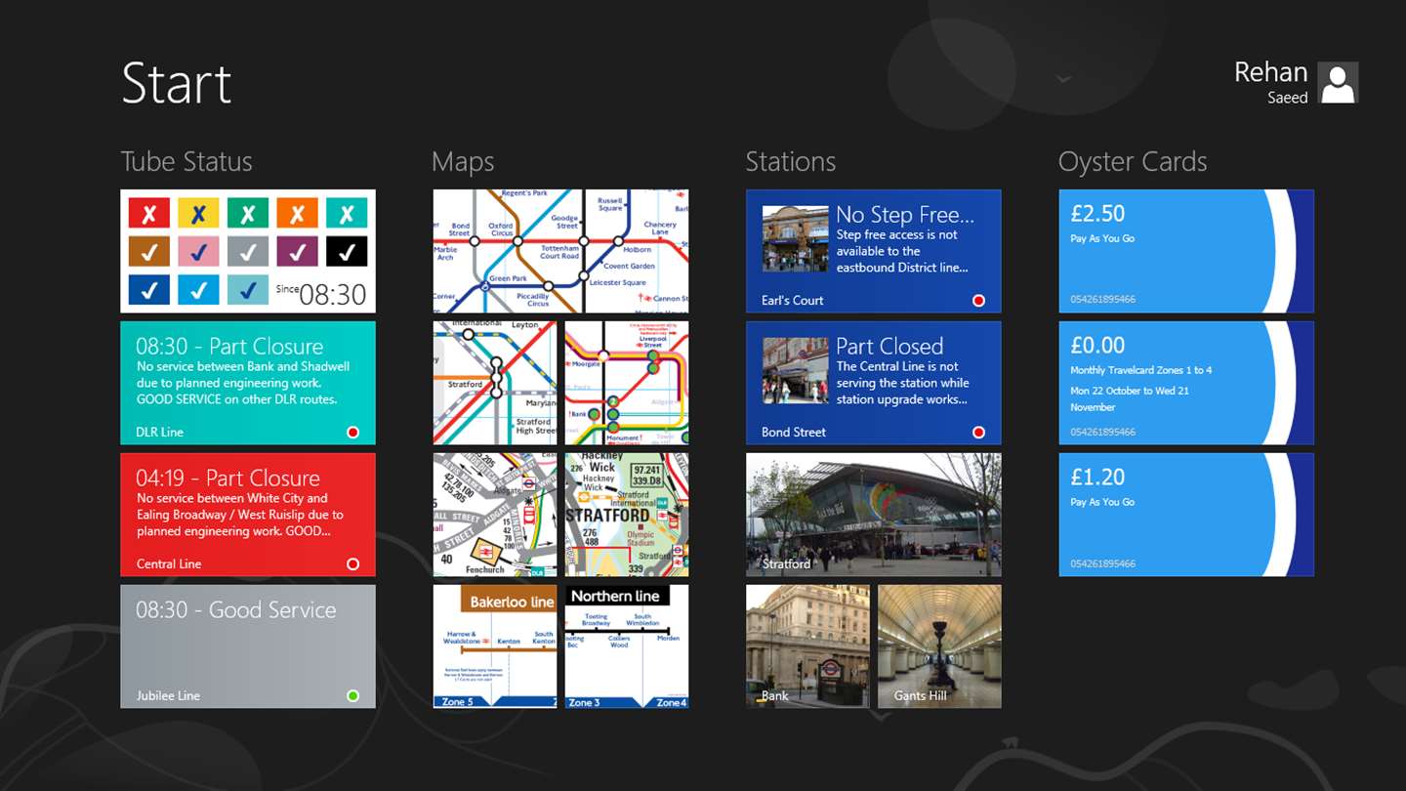
Task: Click the black checkmark status square
Action: pos(347,251)
